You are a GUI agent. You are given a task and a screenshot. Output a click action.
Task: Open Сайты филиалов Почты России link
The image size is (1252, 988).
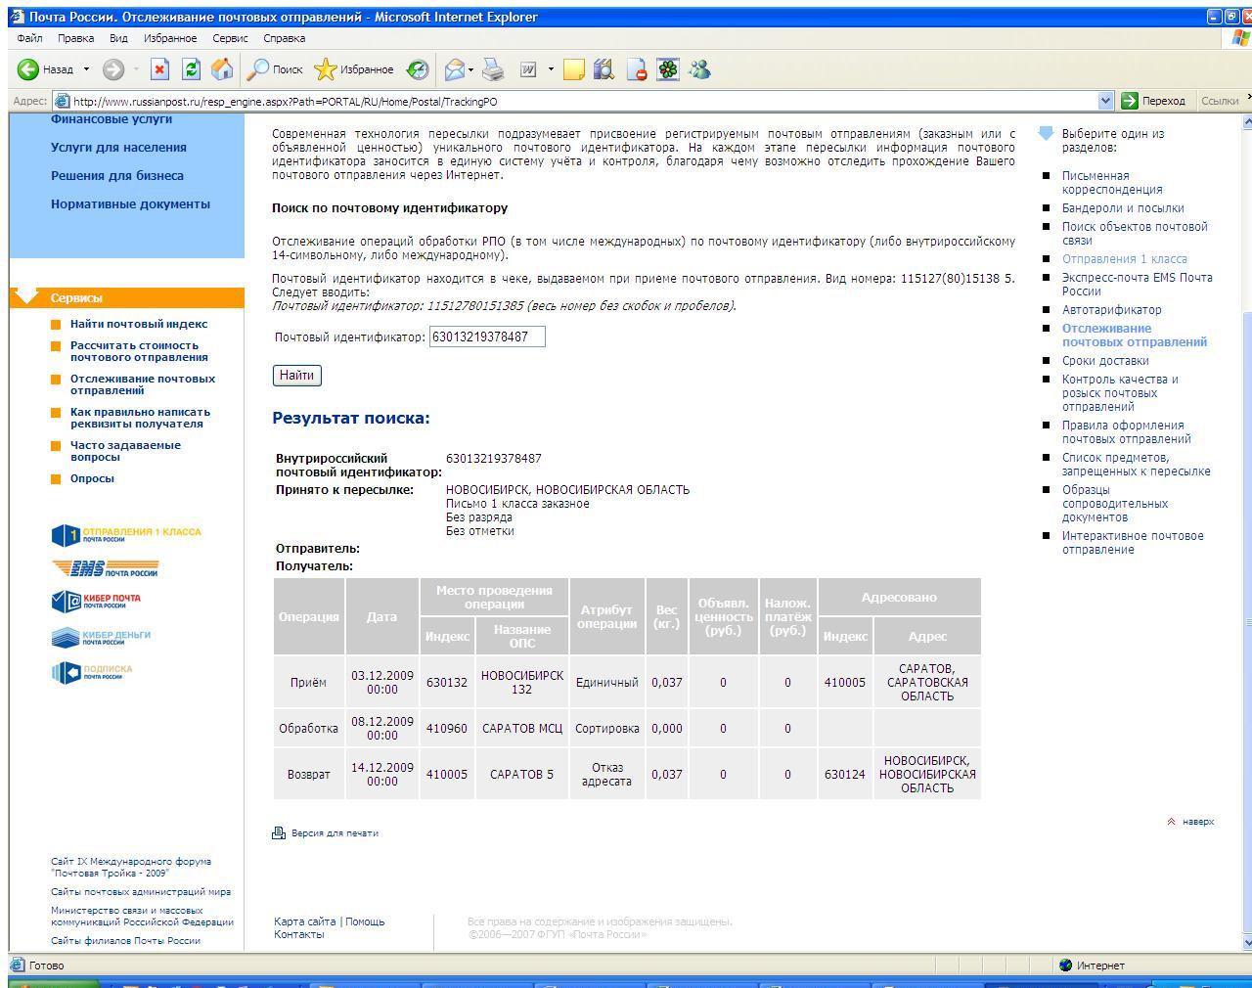pos(125,941)
